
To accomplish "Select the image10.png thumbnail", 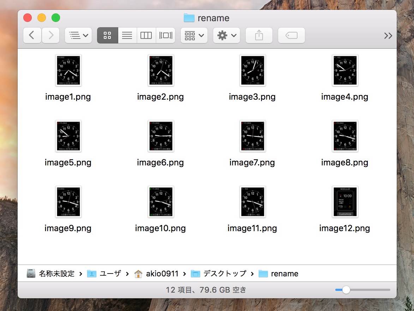I will pos(161,202).
